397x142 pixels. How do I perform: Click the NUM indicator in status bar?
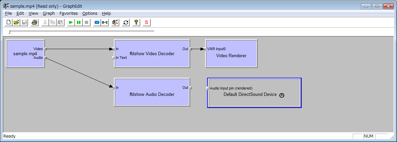(x=369, y=136)
